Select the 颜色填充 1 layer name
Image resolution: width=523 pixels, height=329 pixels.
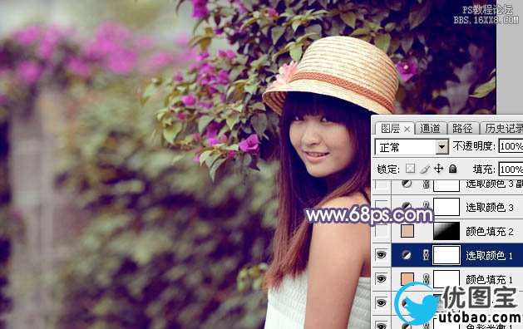(489, 279)
